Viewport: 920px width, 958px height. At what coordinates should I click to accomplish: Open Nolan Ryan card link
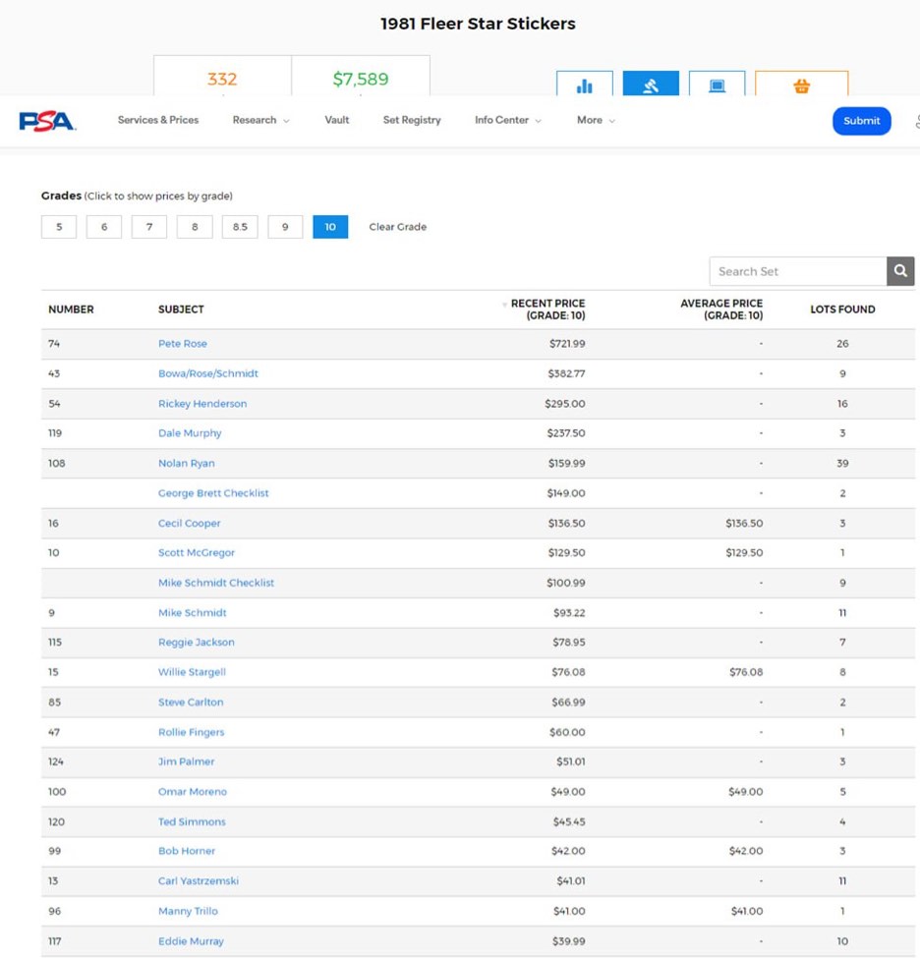187,463
